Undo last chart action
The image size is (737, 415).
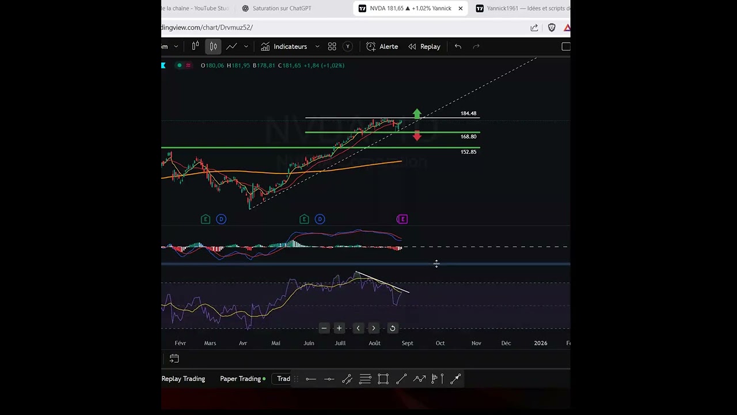coord(458,47)
